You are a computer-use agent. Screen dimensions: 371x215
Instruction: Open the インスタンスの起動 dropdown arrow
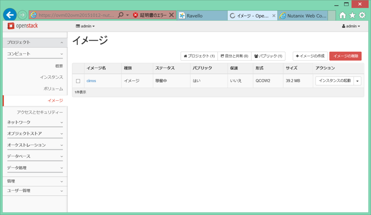pyautogui.click(x=357, y=80)
